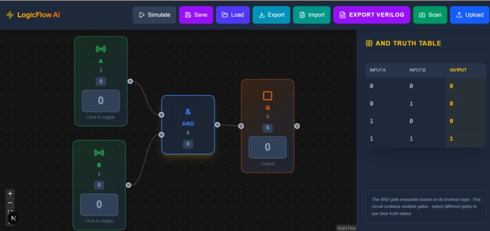Click AND gate output handle
The image size is (490, 231).
(x=218, y=125)
